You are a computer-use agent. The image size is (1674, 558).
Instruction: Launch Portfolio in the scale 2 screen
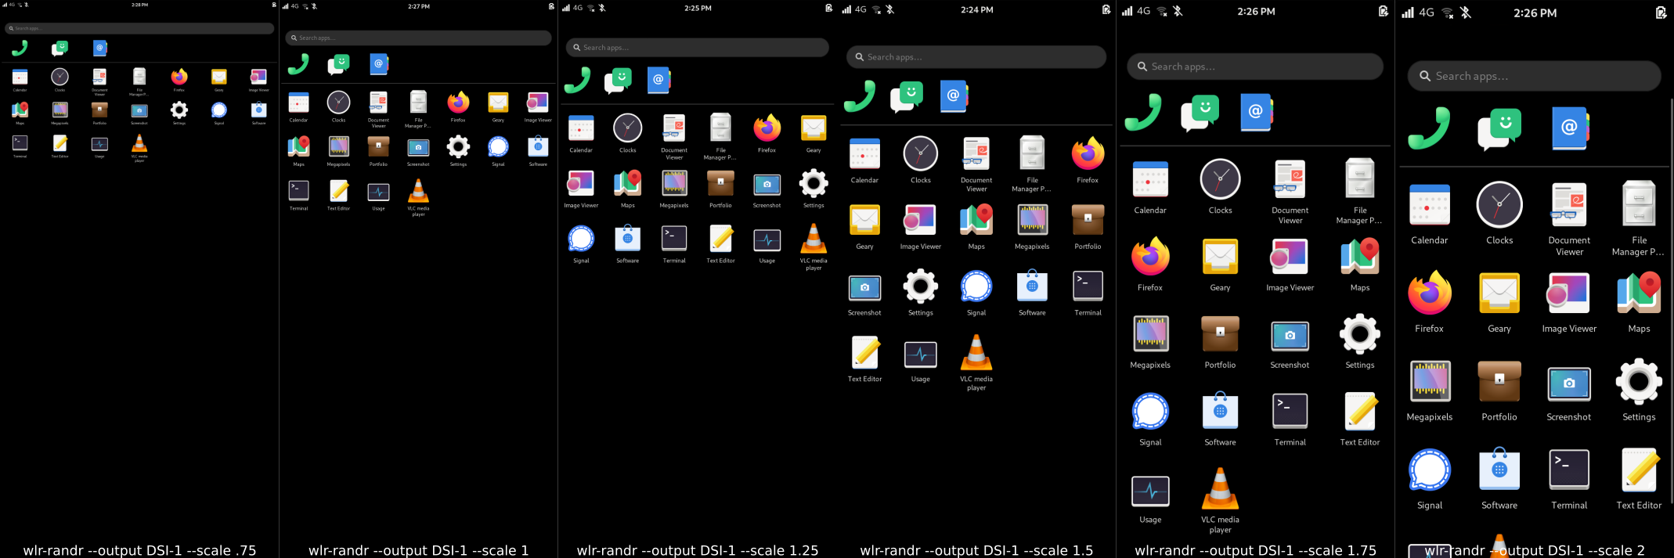[x=1499, y=382]
